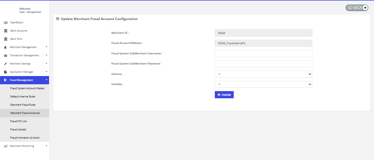Screen dimensions: 374x160
Task: Open the Fraud KYC List page
Action: coord(18,121)
